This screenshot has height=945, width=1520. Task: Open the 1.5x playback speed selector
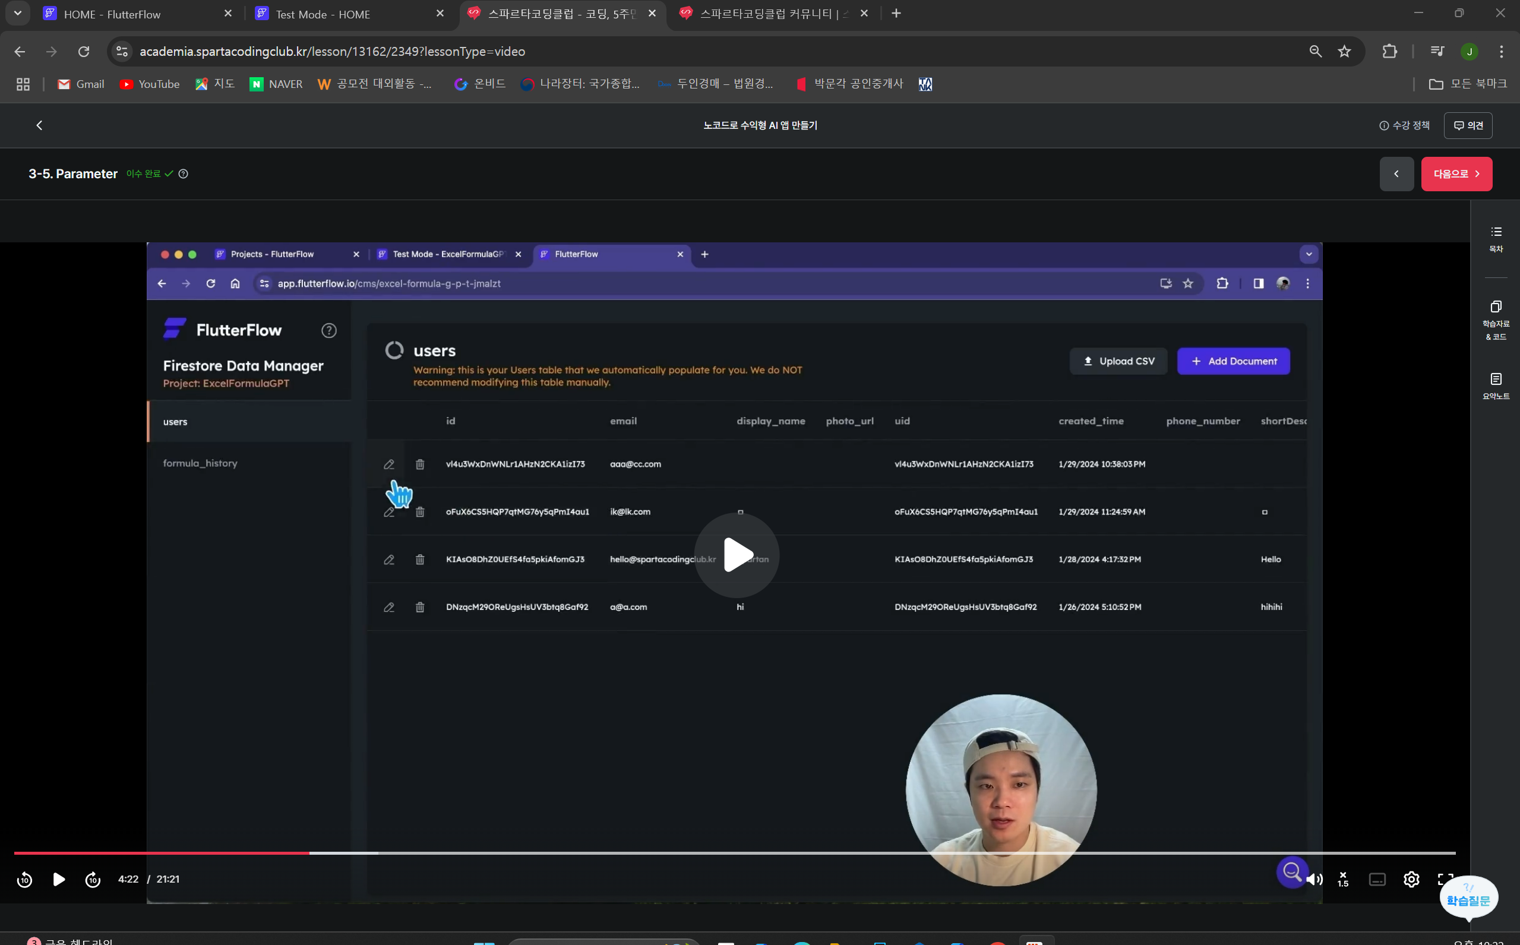1343,880
